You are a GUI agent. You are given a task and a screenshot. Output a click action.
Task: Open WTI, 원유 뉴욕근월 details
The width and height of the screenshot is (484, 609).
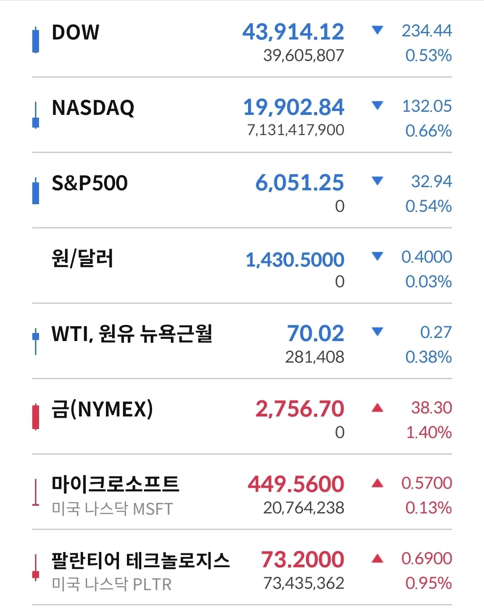(x=242, y=342)
